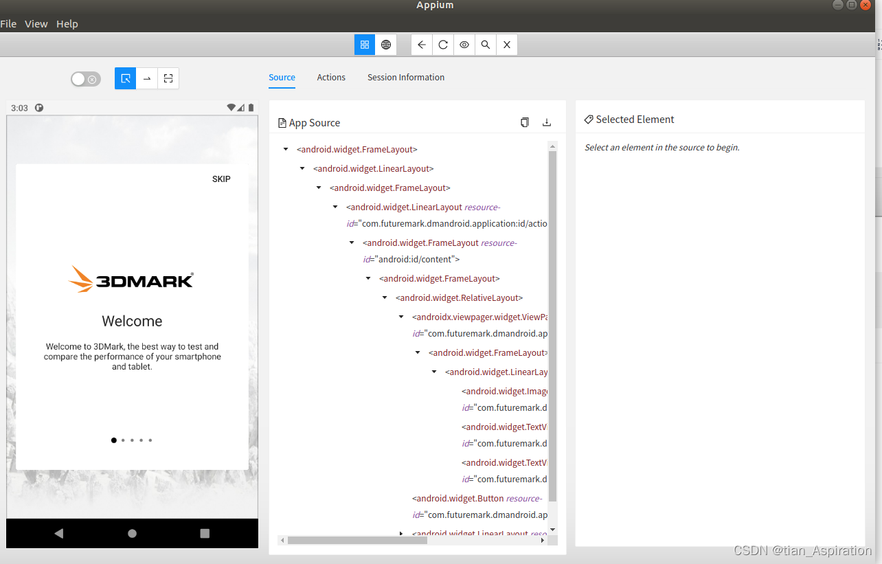Tap the device Home circle button
Viewport: 882px width, 564px height.
132,533
